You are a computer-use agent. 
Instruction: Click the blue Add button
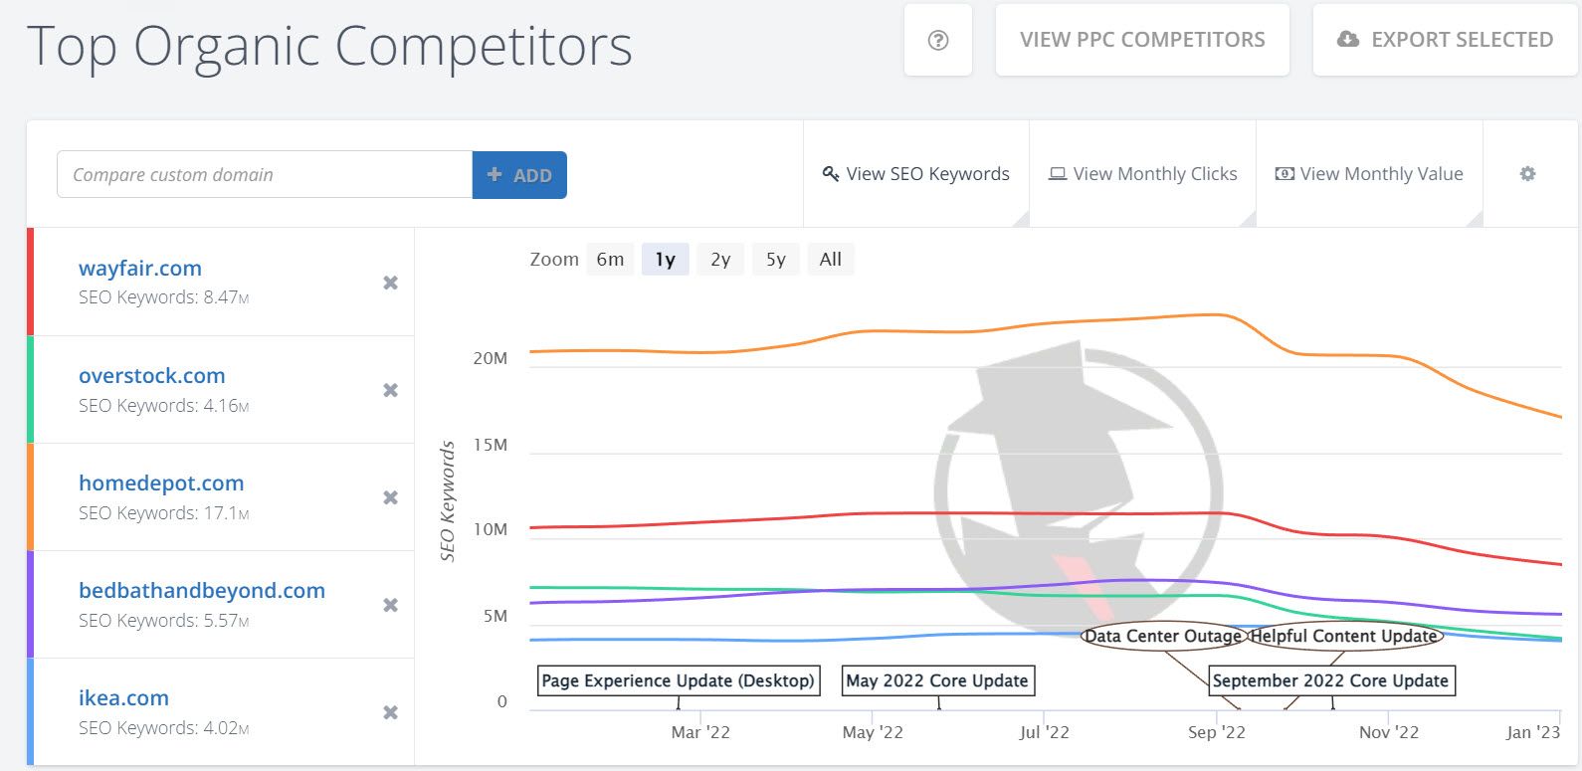pyautogui.click(x=519, y=175)
